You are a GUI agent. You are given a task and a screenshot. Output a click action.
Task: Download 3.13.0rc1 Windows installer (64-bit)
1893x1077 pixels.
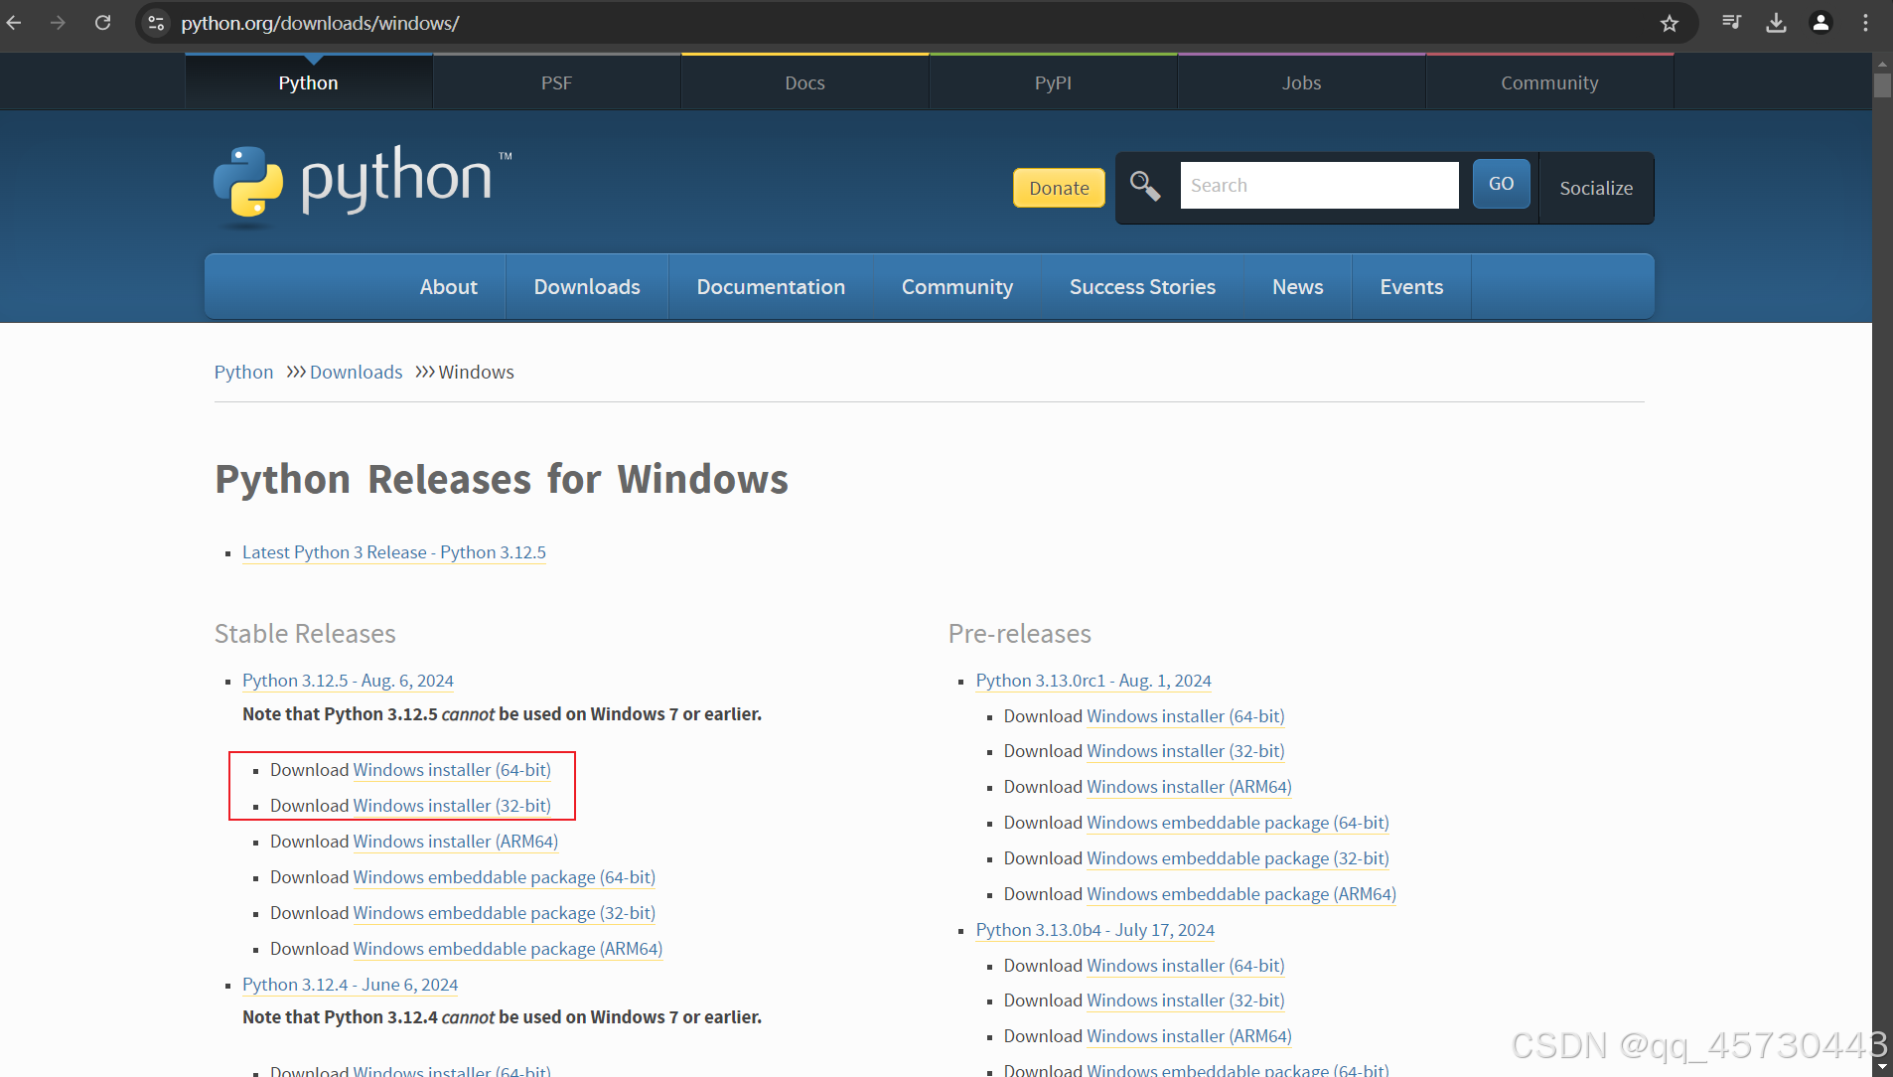[x=1186, y=716]
